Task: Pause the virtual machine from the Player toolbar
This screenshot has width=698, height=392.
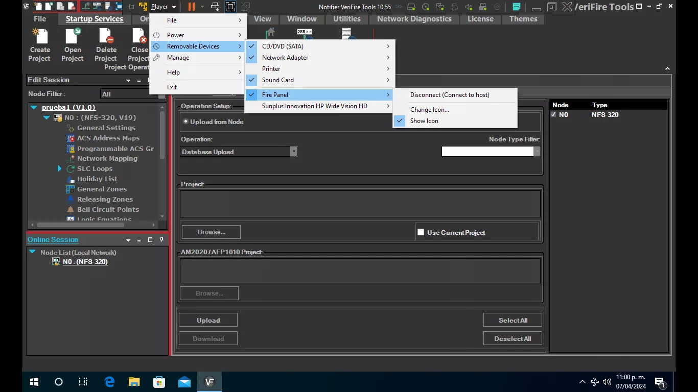Action: tap(192, 7)
